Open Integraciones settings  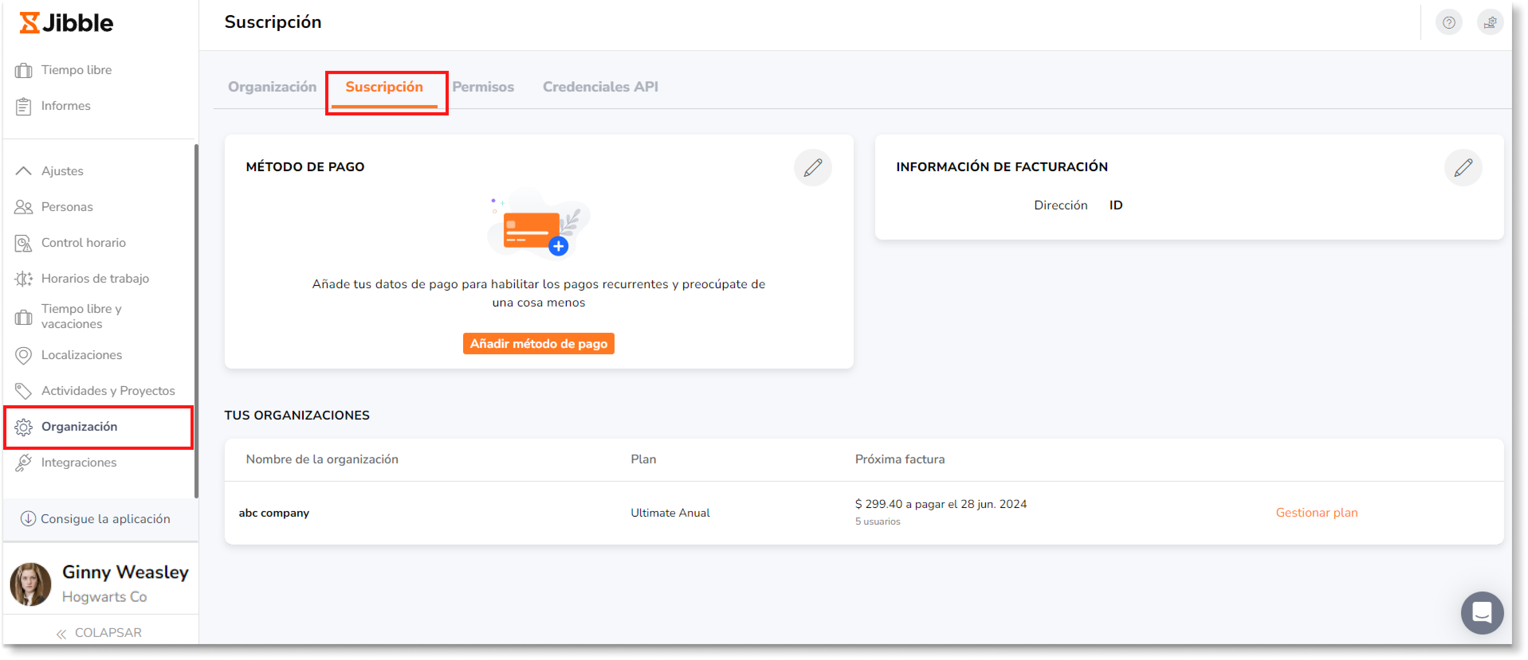click(79, 462)
